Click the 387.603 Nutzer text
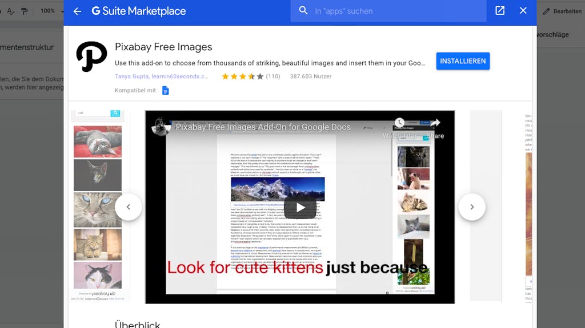This screenshot has width=585, height=328. (311, 76)
